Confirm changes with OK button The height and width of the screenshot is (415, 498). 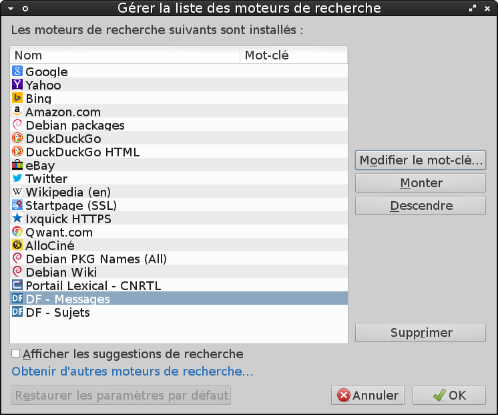(x=449, y=395)
